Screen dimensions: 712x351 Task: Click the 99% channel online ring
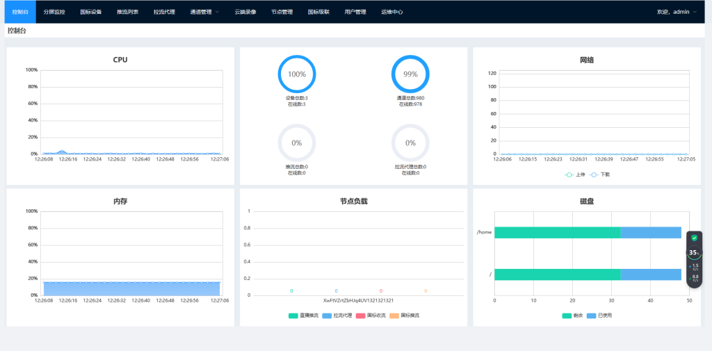tap(410, 74)
